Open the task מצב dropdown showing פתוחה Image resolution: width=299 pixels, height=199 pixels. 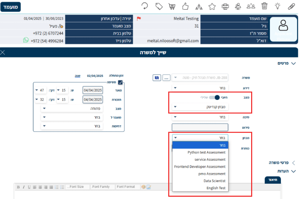coord(72,108)
